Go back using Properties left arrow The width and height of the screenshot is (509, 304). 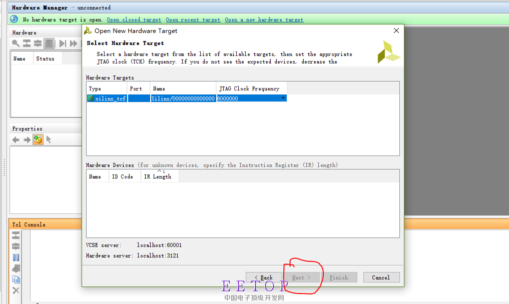click(16, 140)
